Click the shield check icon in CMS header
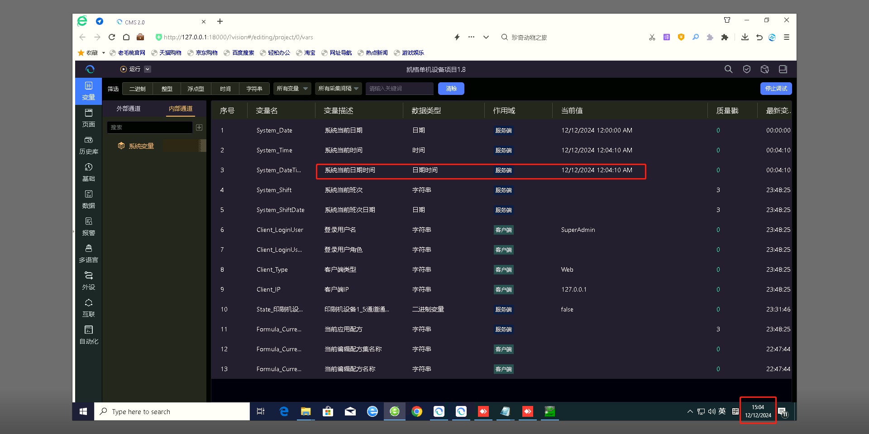This screenshot has height=434, width=869. click(747, 69)
